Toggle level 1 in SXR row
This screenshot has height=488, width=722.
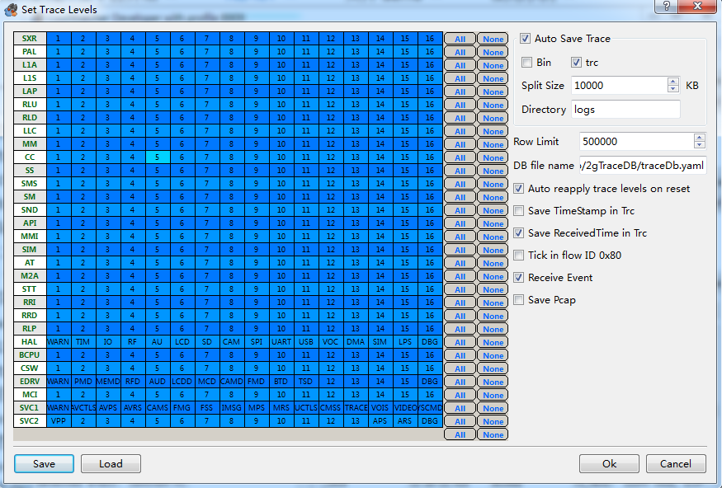59,39
